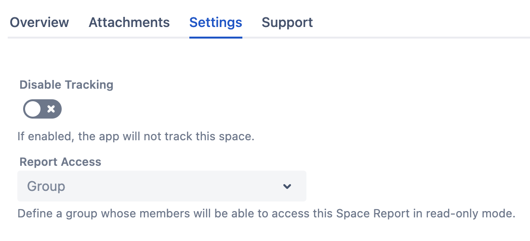The width and height of the screenshot is (530, 241).
Task: Enable tracking opt-out for this space
Action: coord(42,109)
